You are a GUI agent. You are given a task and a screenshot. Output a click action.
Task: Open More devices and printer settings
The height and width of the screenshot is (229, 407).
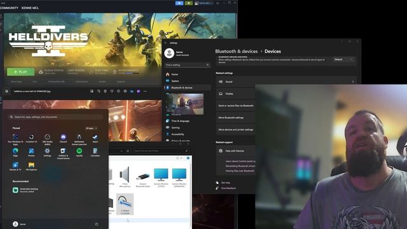click(x=235, y=130)
